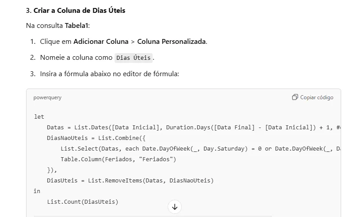Click the copy icon beside Copiar código

point(295,97)
